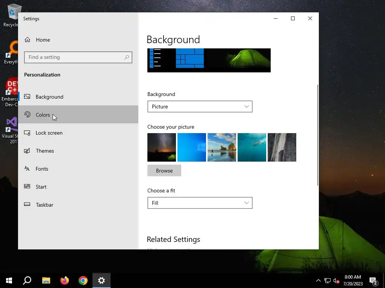Maximize the Settings window

[x=293, y=19]
